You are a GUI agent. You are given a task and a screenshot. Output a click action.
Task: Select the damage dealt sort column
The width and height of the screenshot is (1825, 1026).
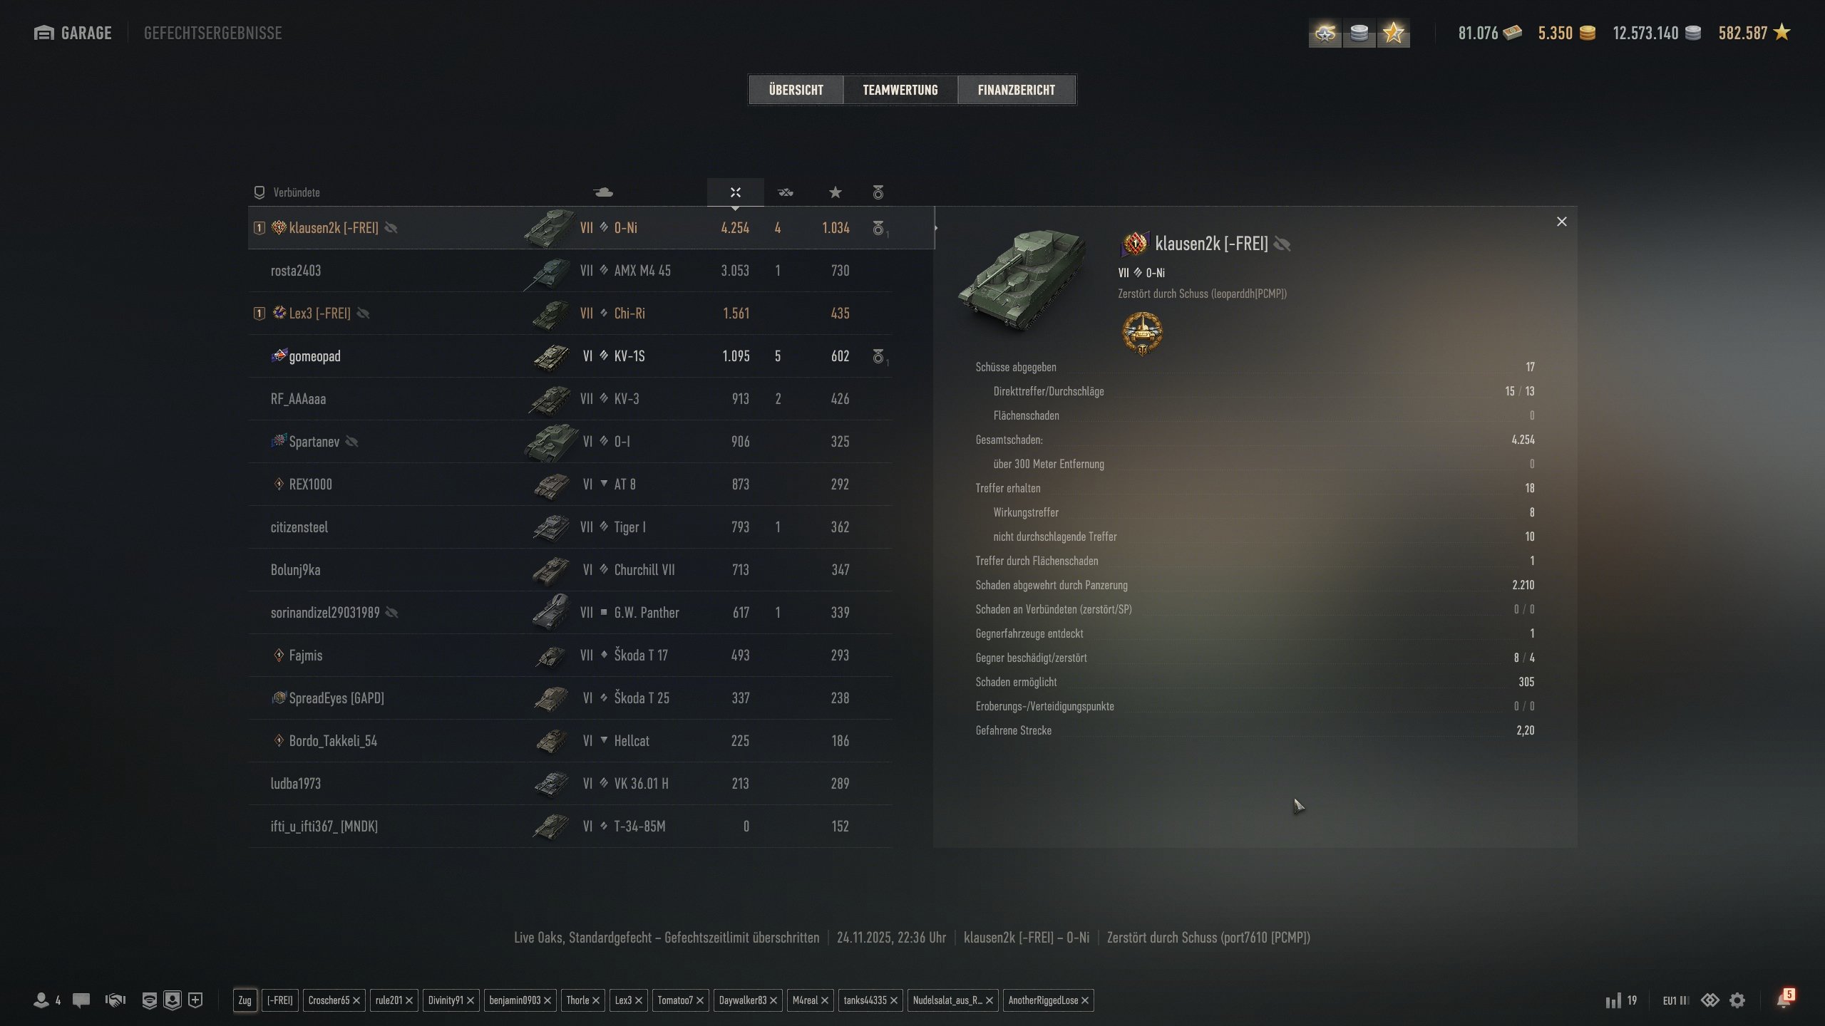tap(735, 192)
